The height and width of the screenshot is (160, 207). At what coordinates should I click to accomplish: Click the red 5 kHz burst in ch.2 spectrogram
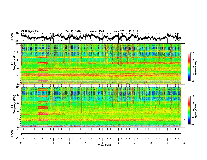coord(43,108)
